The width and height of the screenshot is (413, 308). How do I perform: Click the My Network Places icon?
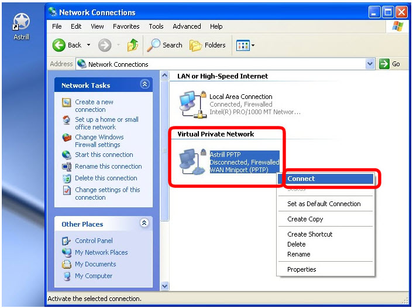[x=66, y=252]
